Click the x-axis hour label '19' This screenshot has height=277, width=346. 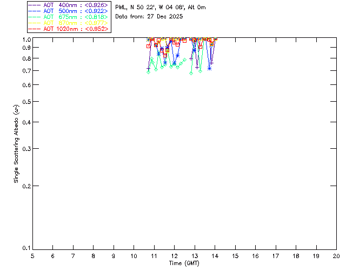(316, 256)
